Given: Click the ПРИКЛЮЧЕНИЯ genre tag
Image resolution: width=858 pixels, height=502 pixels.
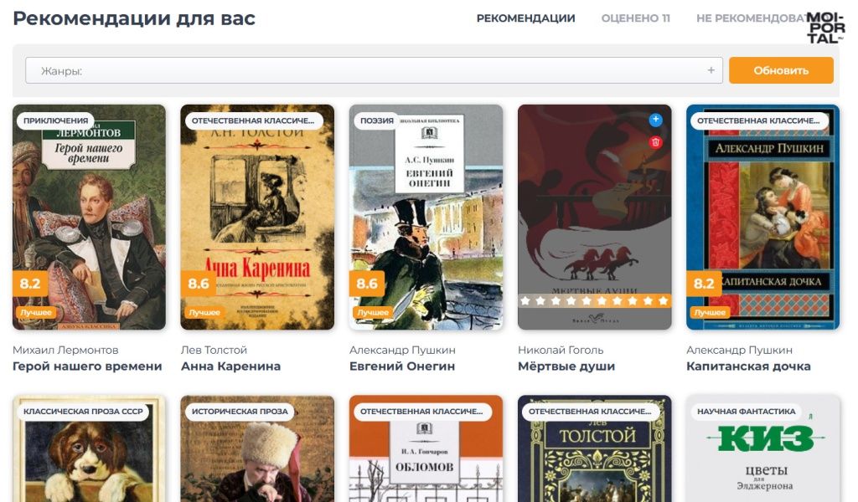Looking at the screenshot, I should coord(55,120).
